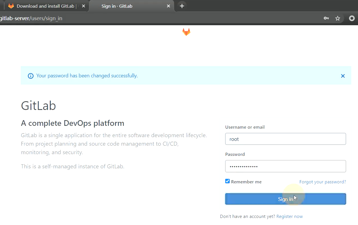The height and width of the screenshot is (225, 358).
Task: Click into the Password field
Action: pos(285,166)
